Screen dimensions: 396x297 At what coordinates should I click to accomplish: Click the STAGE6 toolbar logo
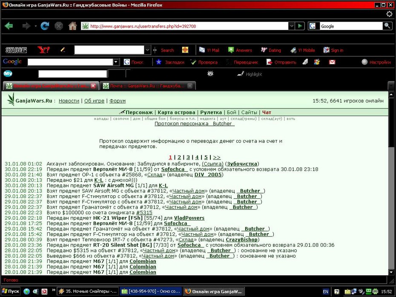[16, 50]
